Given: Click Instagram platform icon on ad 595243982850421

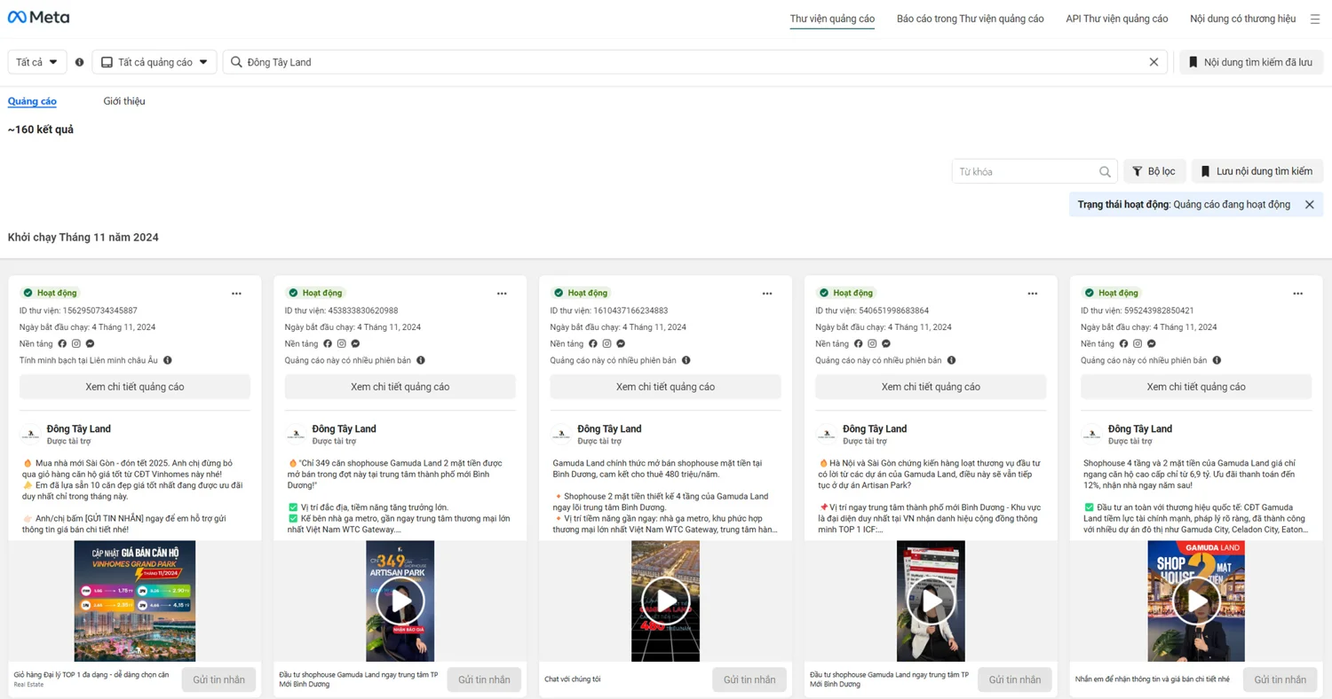Looking at the screenshot, I should pyautogui.click(x=1138, y=344).
